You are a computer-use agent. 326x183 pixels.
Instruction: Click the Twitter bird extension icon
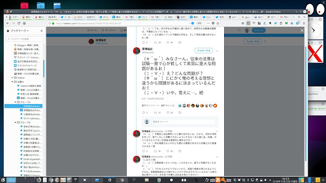pyautogui.click(x=276, y=23)
